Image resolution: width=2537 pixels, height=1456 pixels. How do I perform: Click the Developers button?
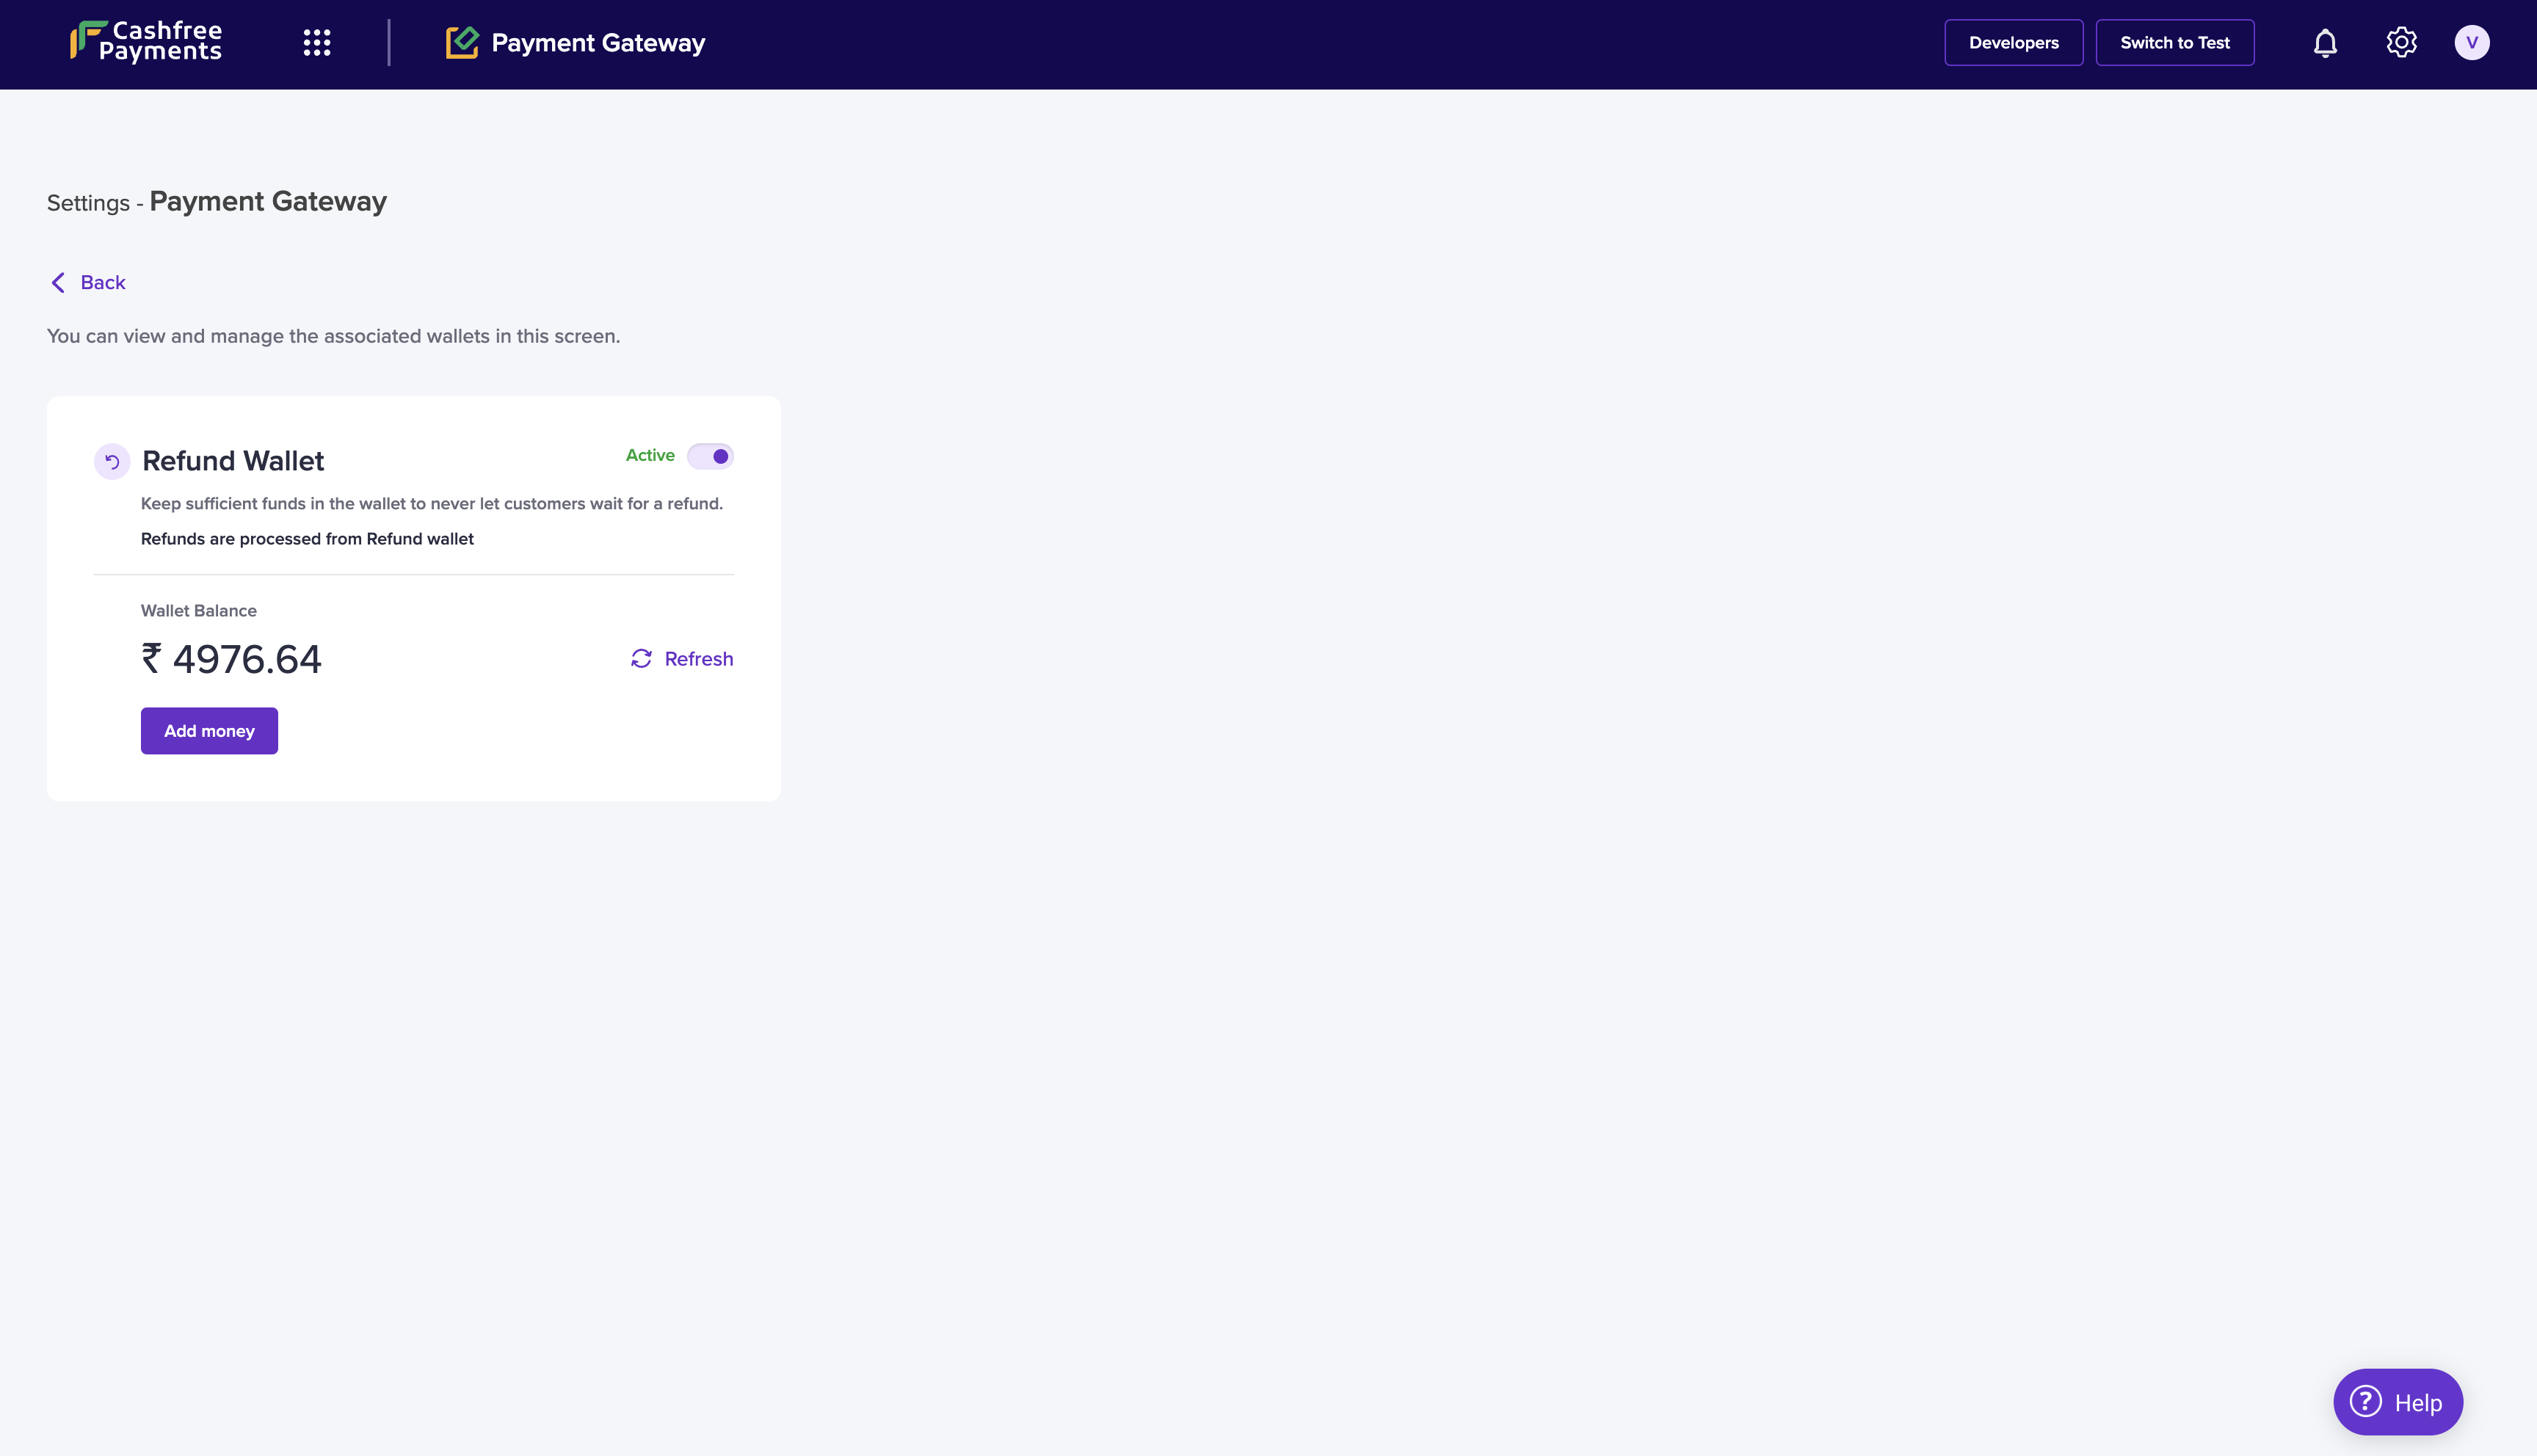click(x=2013, y=43)
